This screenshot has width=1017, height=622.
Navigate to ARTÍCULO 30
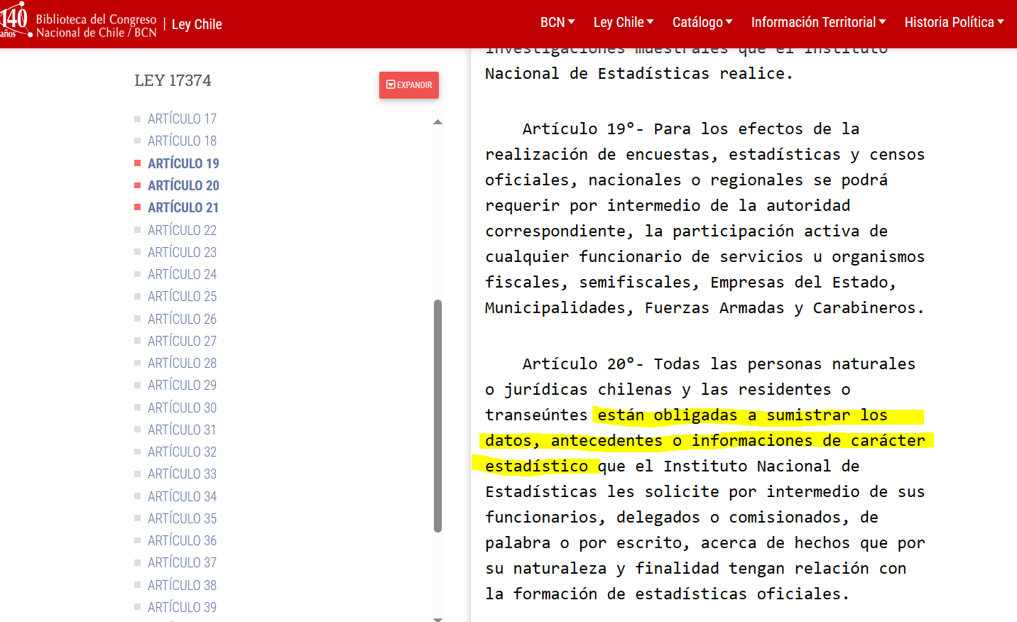pos(182,408)
